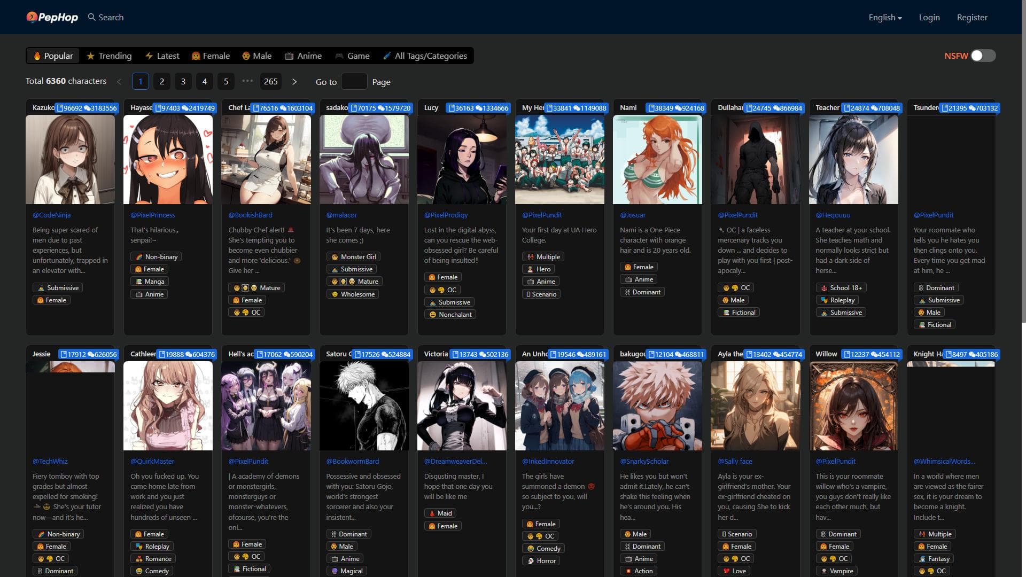This screenshot has height=577, width=1026.
Task: Click Fantasy tag on Knight card
Action: 934,559
